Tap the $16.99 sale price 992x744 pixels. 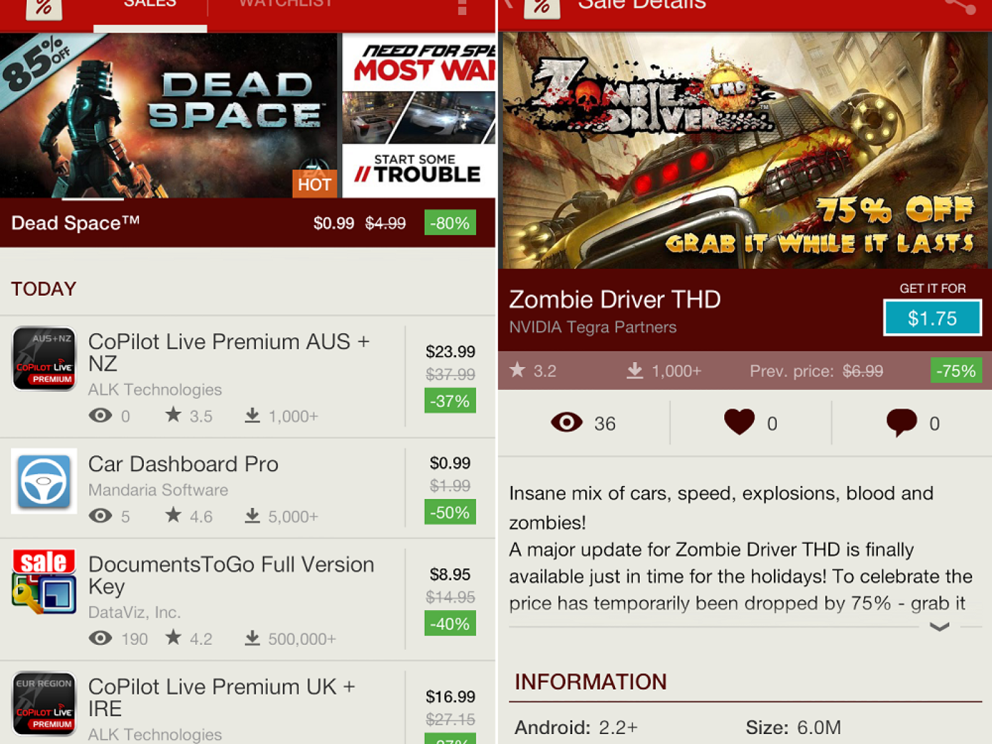tap(450, 696)
